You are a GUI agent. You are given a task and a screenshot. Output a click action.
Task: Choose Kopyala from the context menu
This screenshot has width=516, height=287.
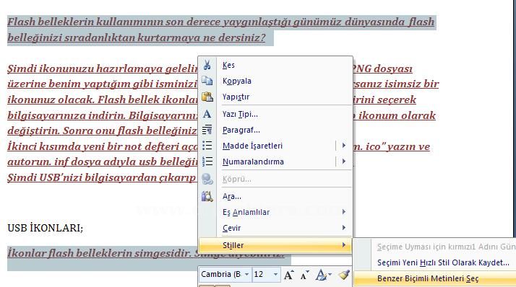pyautogui.click(x=276, y=81)
